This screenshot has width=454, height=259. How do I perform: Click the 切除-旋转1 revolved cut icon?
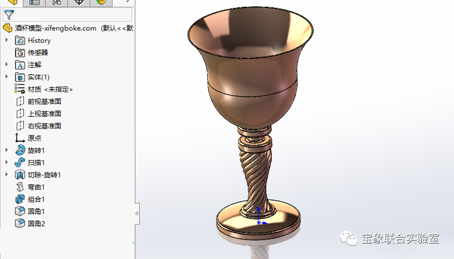tap(19, 175)
